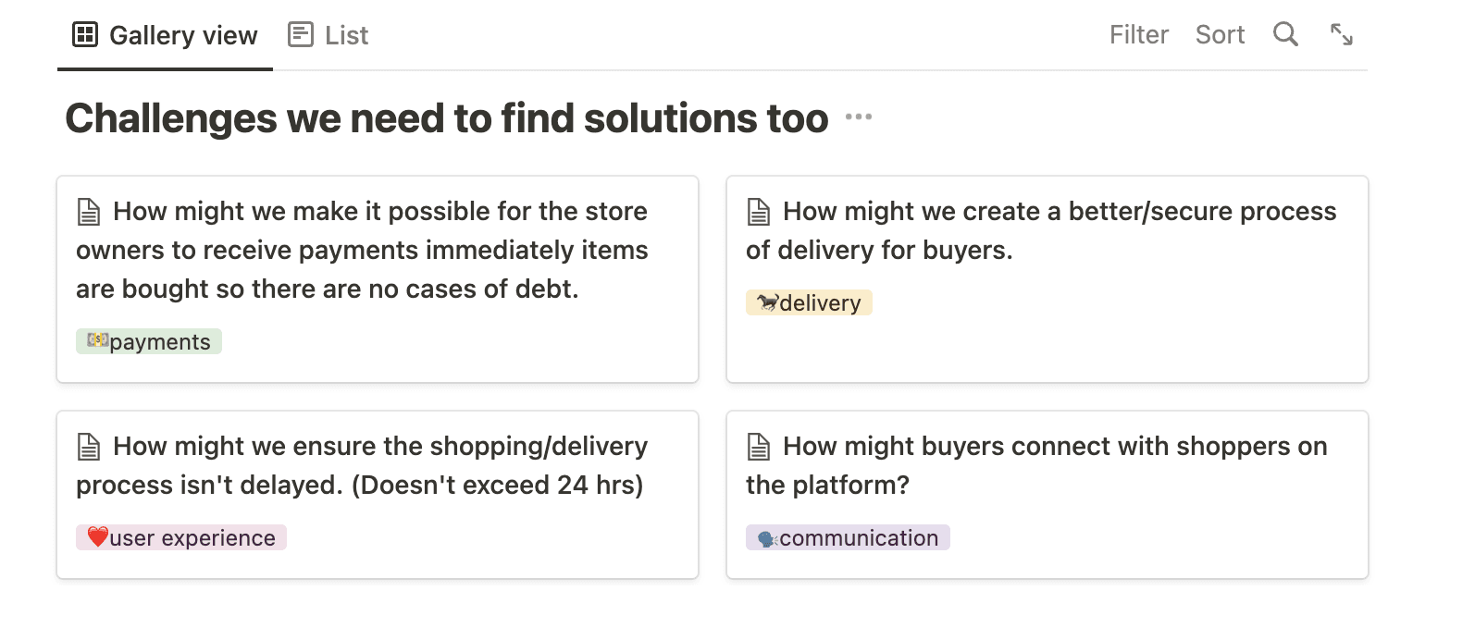Click page icon on shopping/delivery delay card

(89, 447)
